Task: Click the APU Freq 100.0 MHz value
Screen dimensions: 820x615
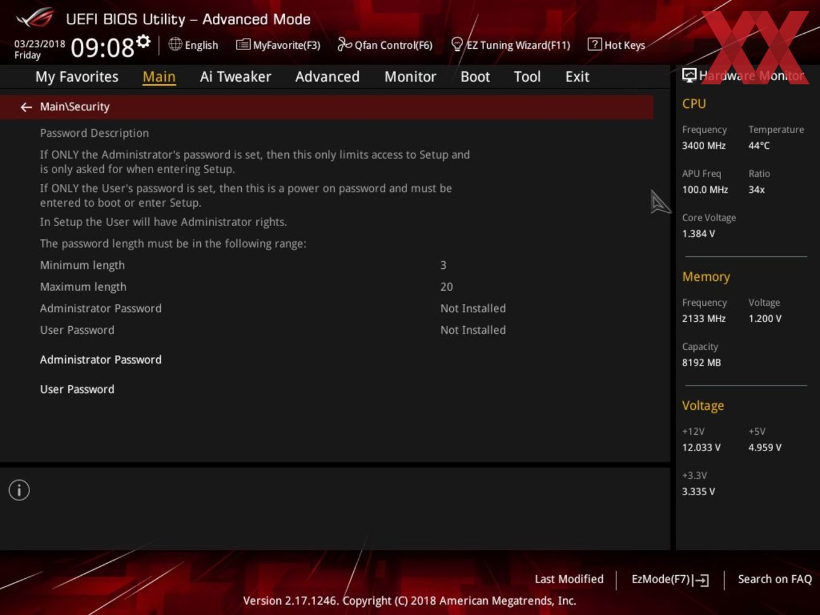Action: pyautogui.click(x=705, y=189)
